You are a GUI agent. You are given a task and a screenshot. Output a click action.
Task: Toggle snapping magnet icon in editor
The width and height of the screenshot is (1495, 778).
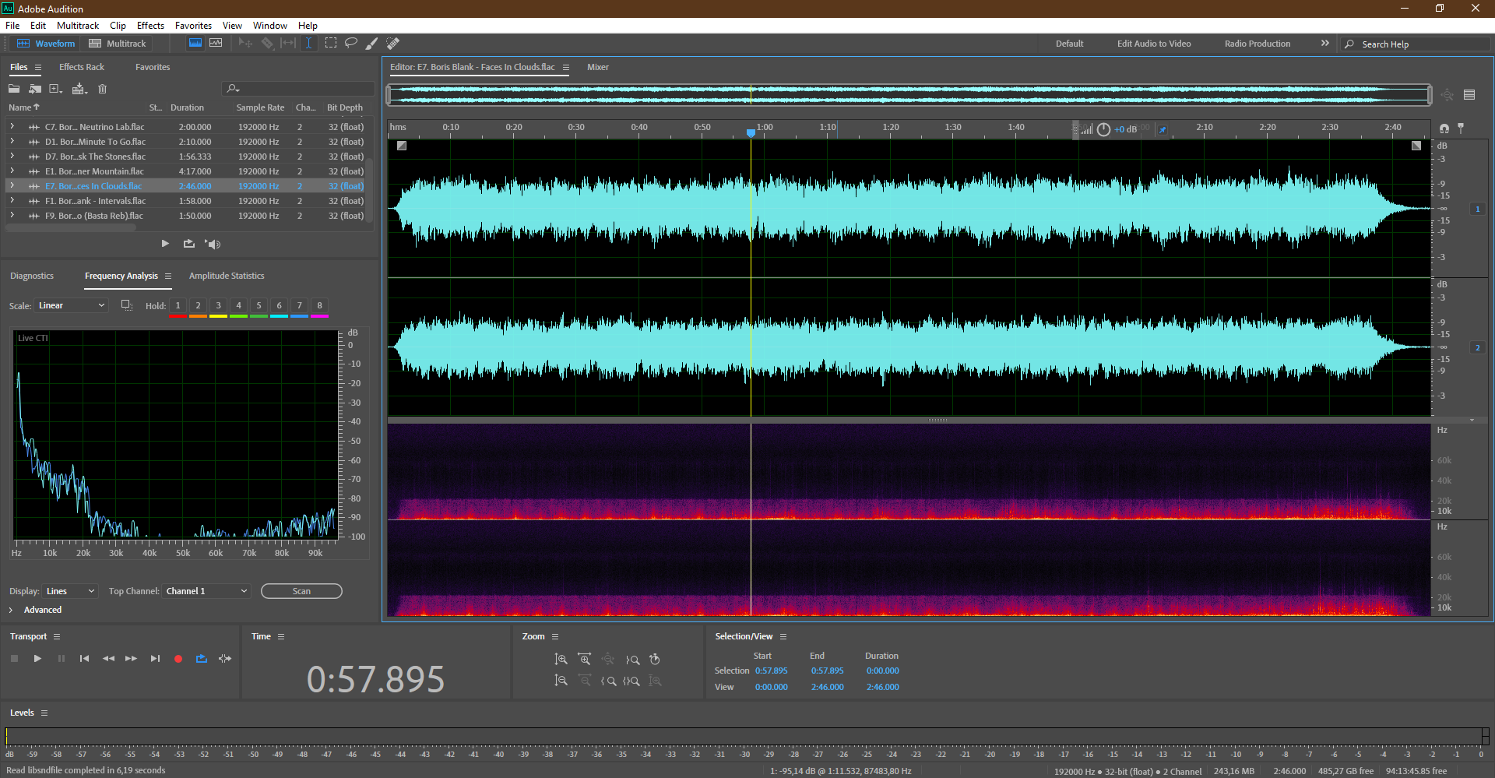(1444, 128)
